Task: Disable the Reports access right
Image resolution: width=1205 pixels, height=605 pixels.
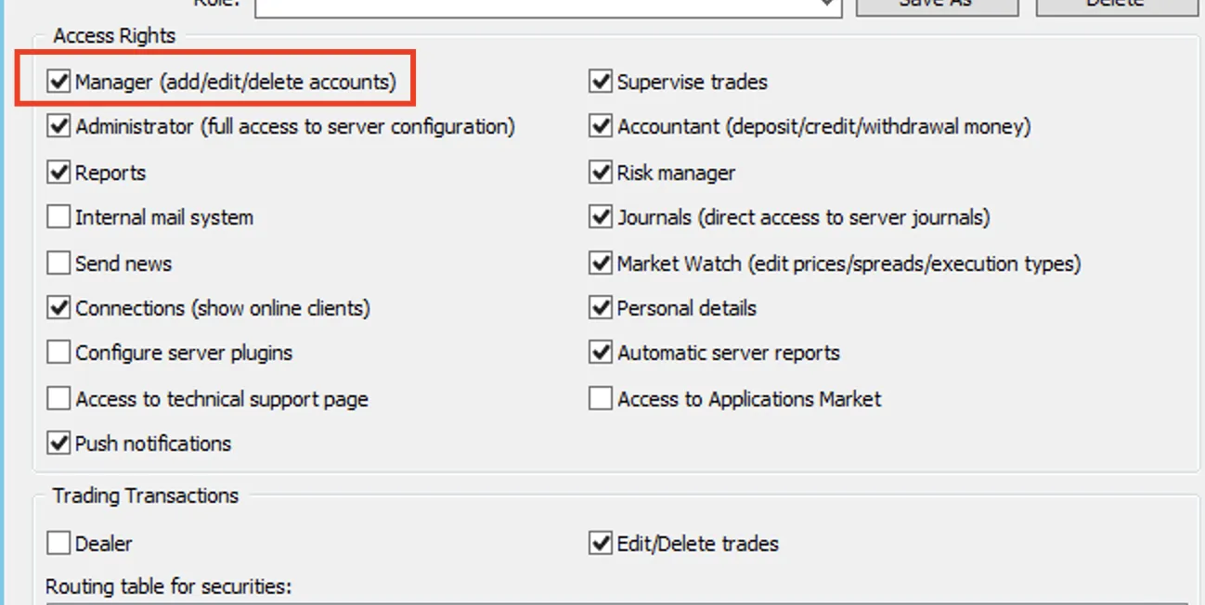Action: click(x=59, y=173)
